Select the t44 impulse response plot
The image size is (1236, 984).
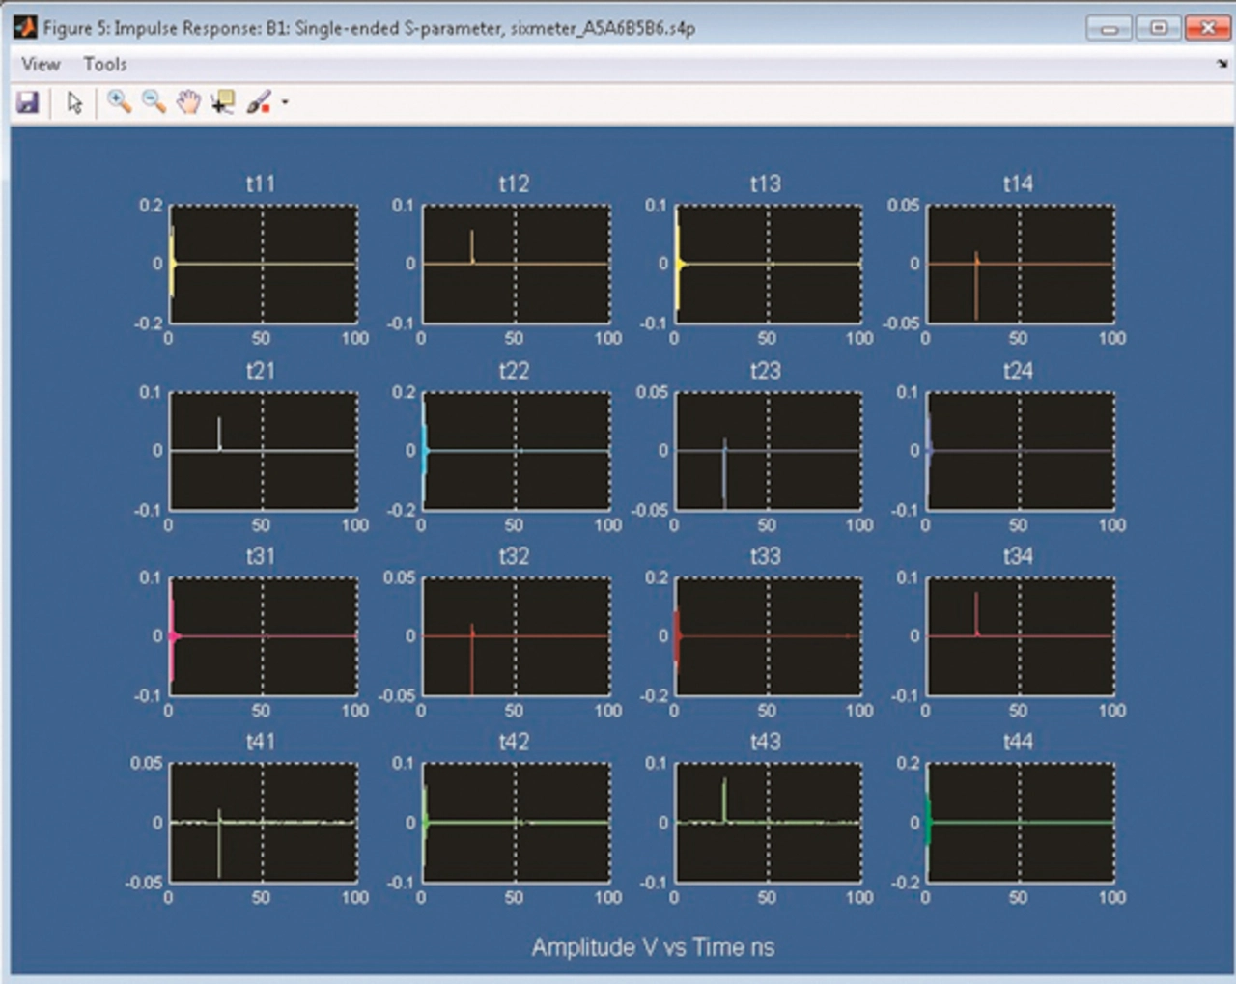click(x=1021, y=823)
